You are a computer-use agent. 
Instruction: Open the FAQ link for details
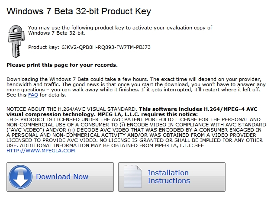33,95
